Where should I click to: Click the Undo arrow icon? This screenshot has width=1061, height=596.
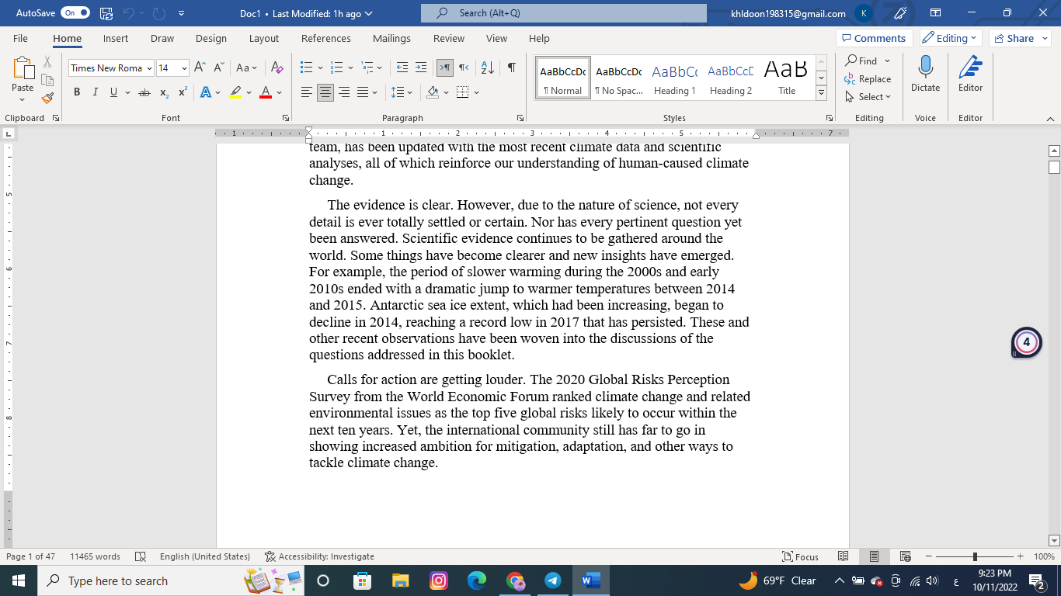(x=130, y=13)
